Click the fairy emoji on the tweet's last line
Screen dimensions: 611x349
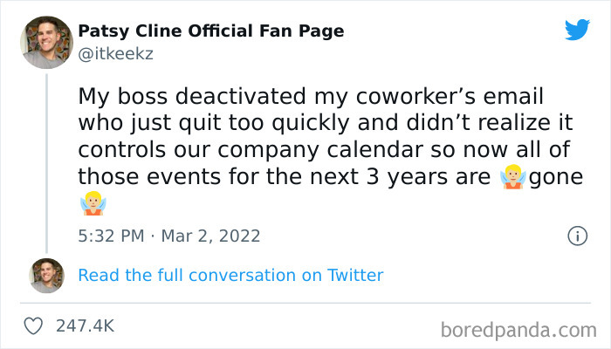[x=91, y=205]
